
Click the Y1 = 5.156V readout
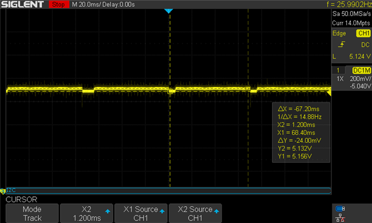pos(295,156)
